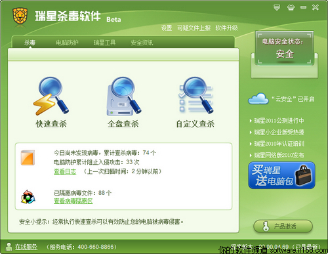Click the 安全小提示 tip text

click(101, 222)
